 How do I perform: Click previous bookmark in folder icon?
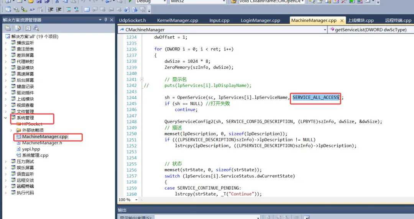(111, 10)
